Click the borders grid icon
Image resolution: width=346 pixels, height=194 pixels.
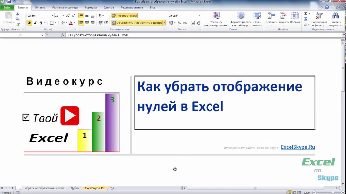(52, 23)
